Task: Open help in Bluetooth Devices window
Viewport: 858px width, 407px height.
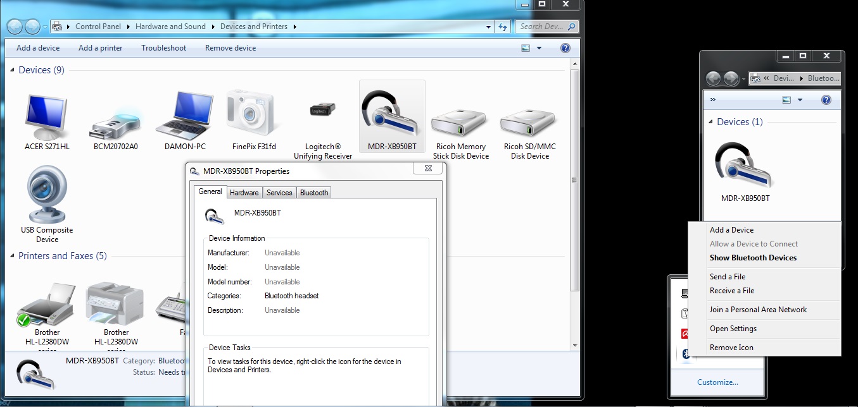Action: (x=826, y=100)
